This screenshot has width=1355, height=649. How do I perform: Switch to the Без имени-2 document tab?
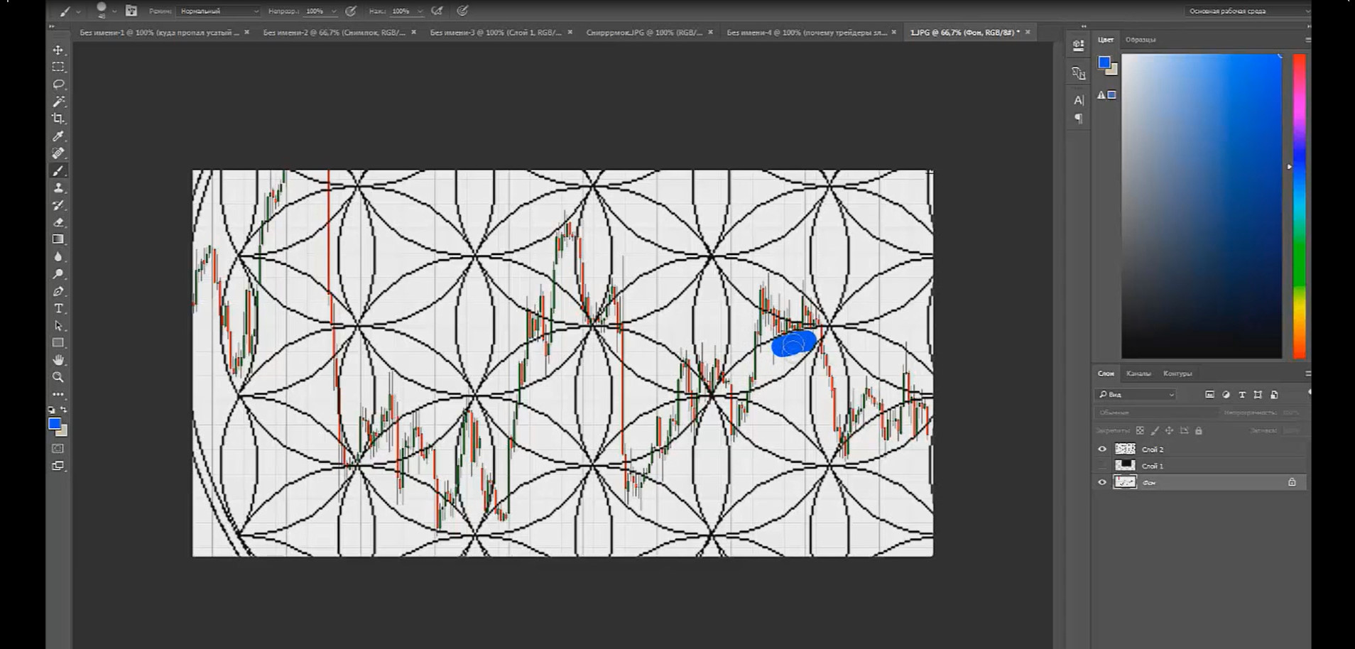click(x=334, y=33)
